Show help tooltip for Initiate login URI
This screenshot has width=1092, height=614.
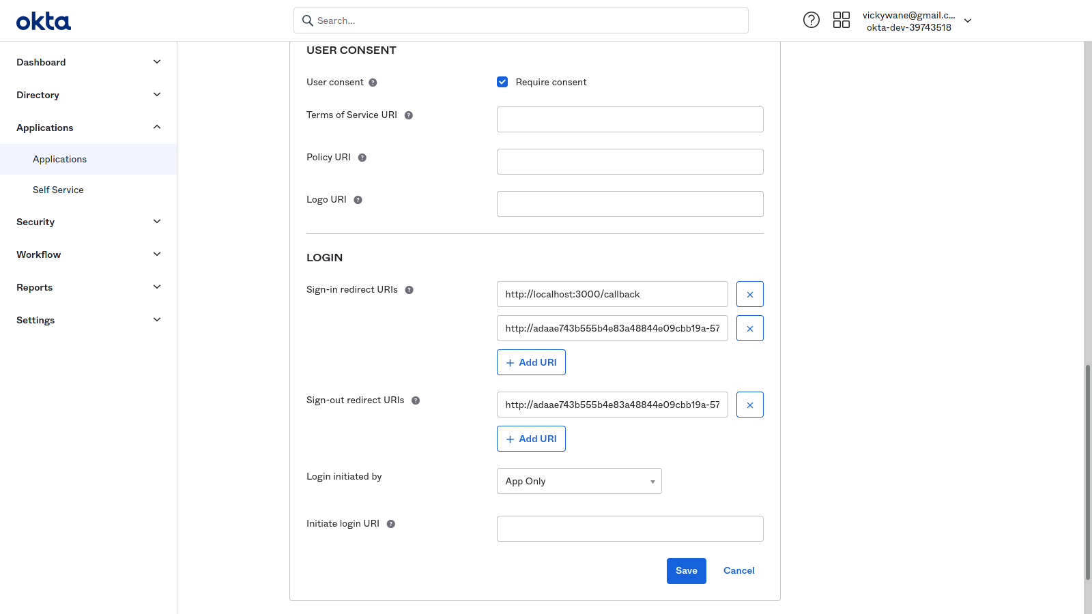[x=391, y=524]
